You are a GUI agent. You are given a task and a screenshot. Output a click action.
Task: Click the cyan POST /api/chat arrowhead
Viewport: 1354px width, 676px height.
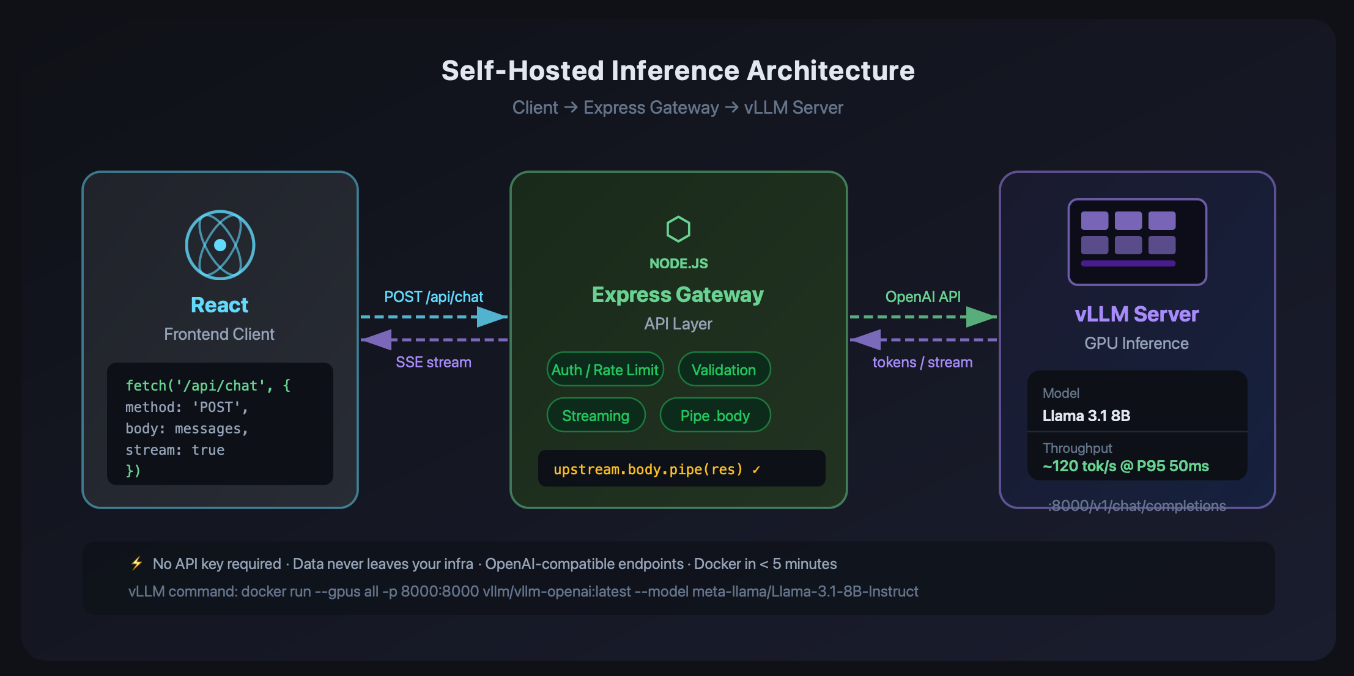(492, 317)
